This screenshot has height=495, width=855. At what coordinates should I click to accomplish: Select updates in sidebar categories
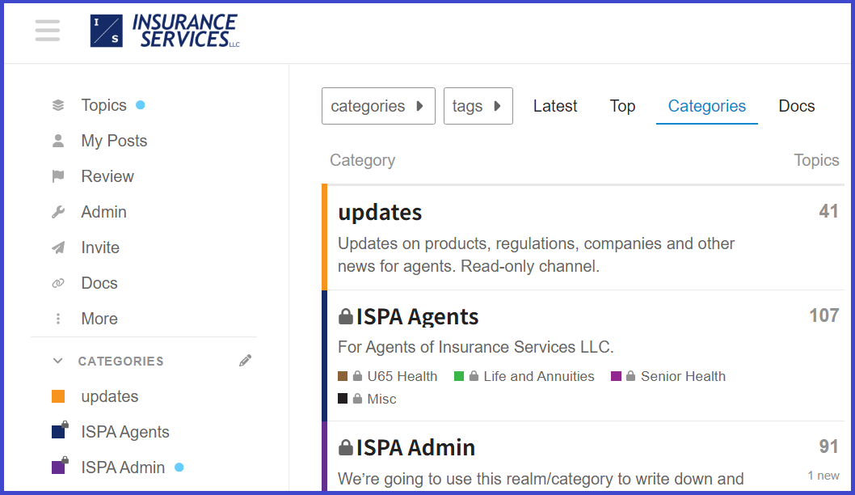click(x=110, y=396)
